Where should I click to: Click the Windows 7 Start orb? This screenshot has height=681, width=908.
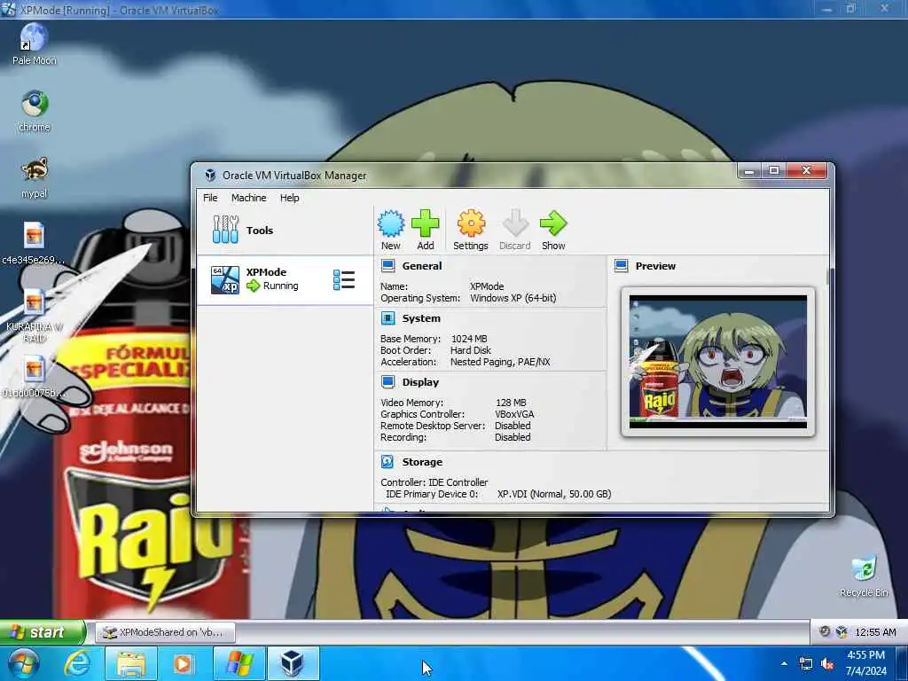[x=22, y=663]
